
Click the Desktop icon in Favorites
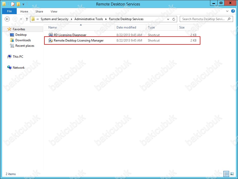(12, 35)
